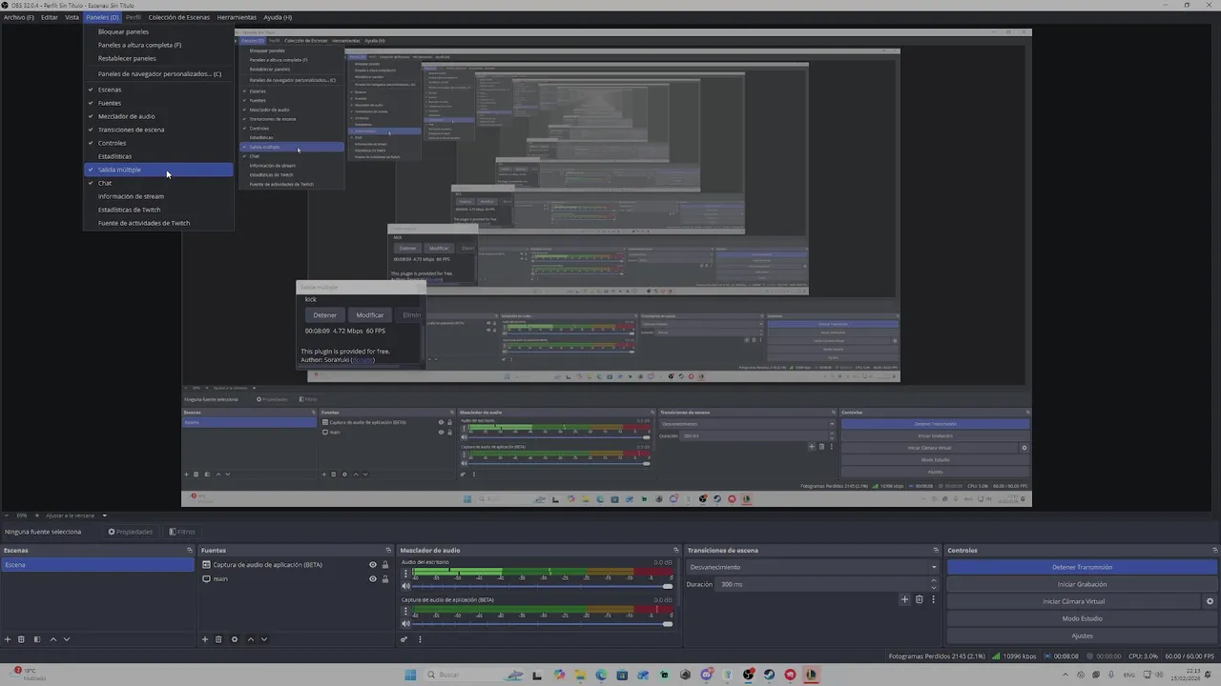Open Discord from the taskbar
This screenshot has height=686, width=1221.
coord(706,675)
